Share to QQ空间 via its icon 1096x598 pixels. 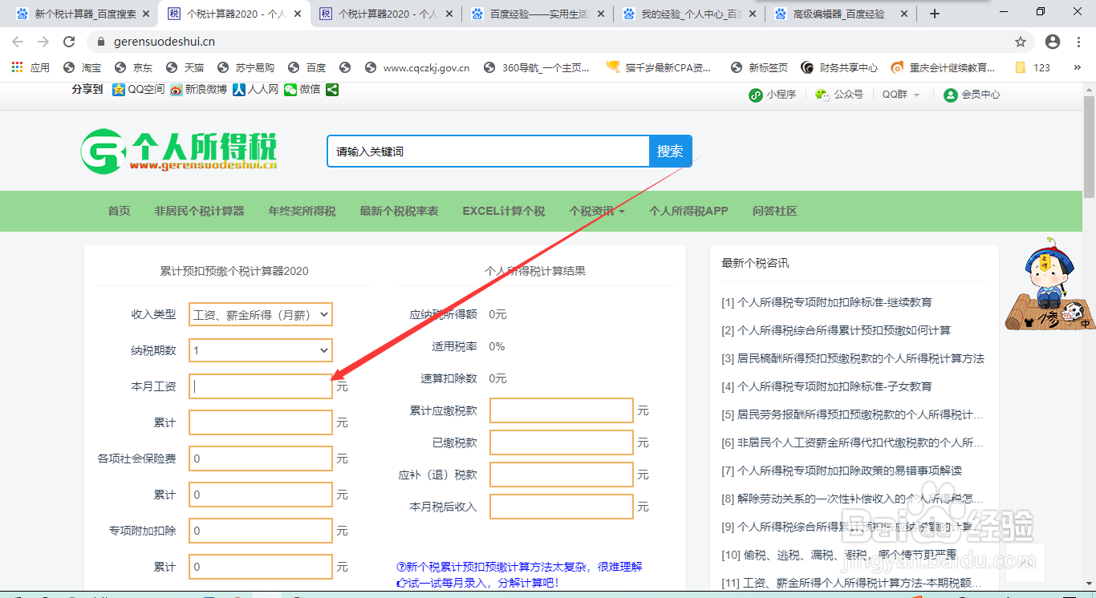(119, 90)
